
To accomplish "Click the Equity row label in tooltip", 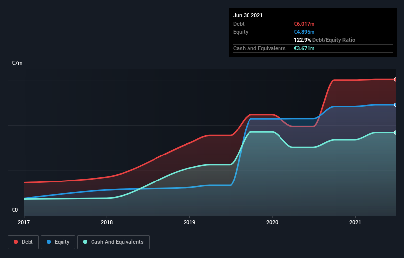I will [241, 32].
